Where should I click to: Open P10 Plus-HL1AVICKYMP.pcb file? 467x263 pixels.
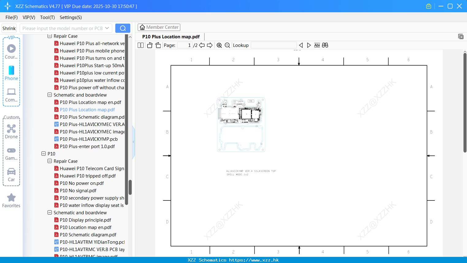pyautogui.click(x=86, y=139)
